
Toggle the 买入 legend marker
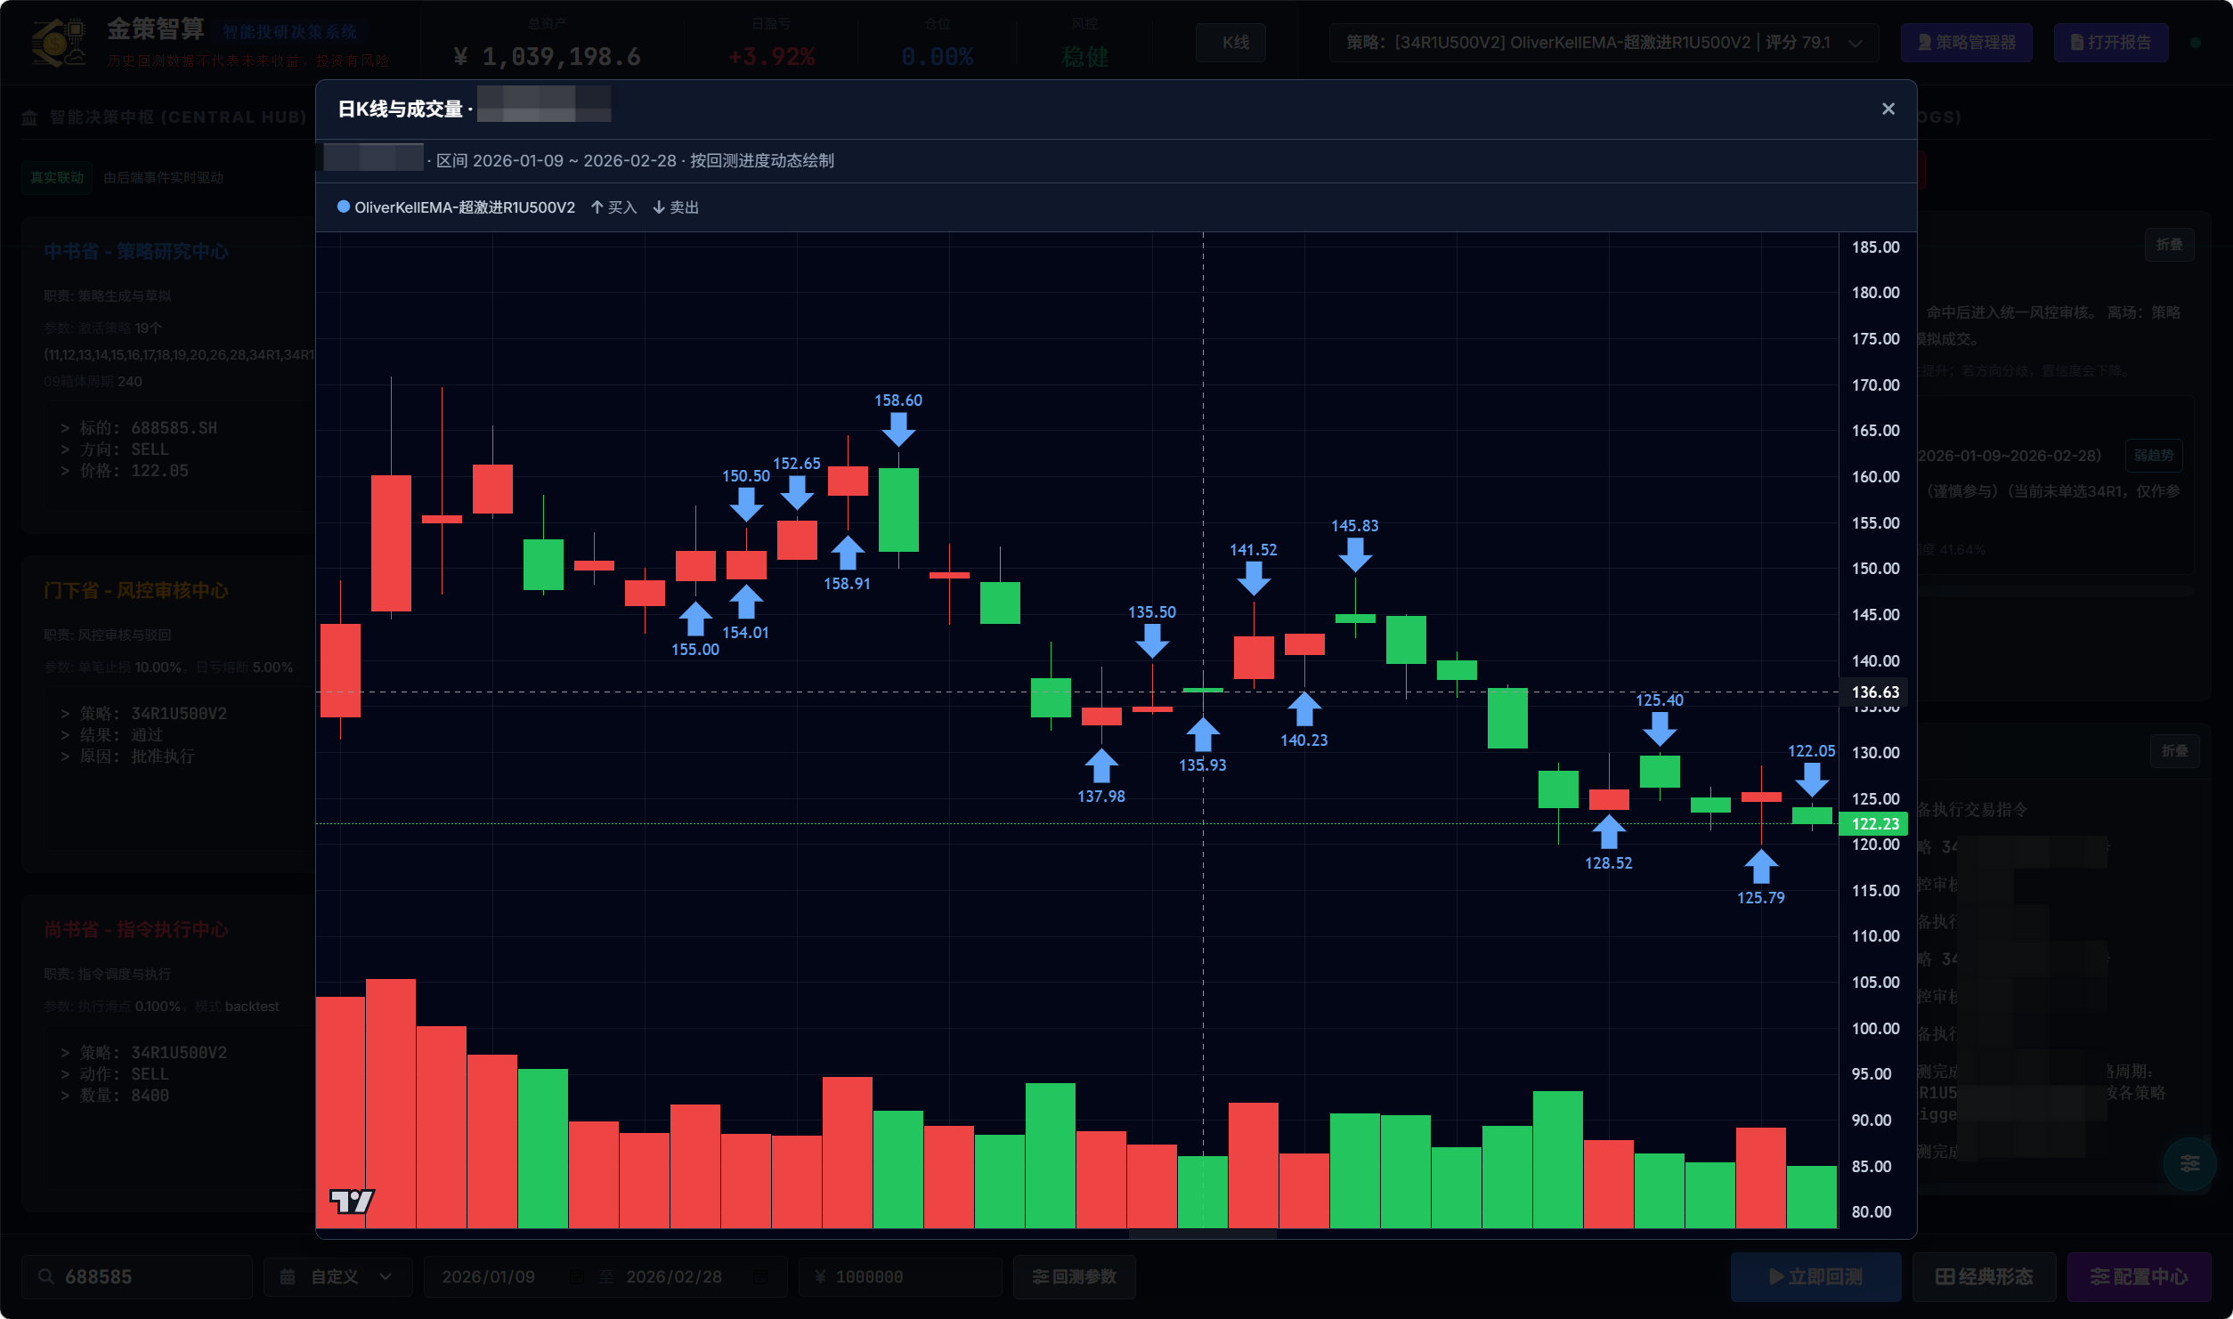(614, 207)
